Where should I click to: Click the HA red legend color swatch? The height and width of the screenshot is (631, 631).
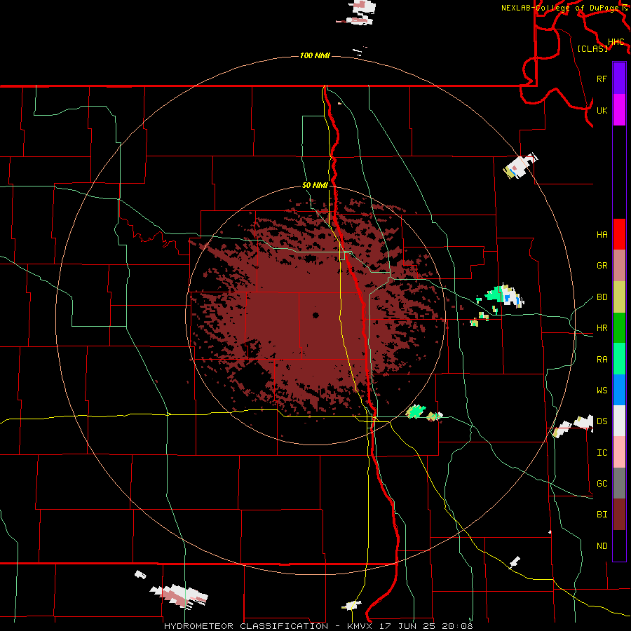click(619, 234)
